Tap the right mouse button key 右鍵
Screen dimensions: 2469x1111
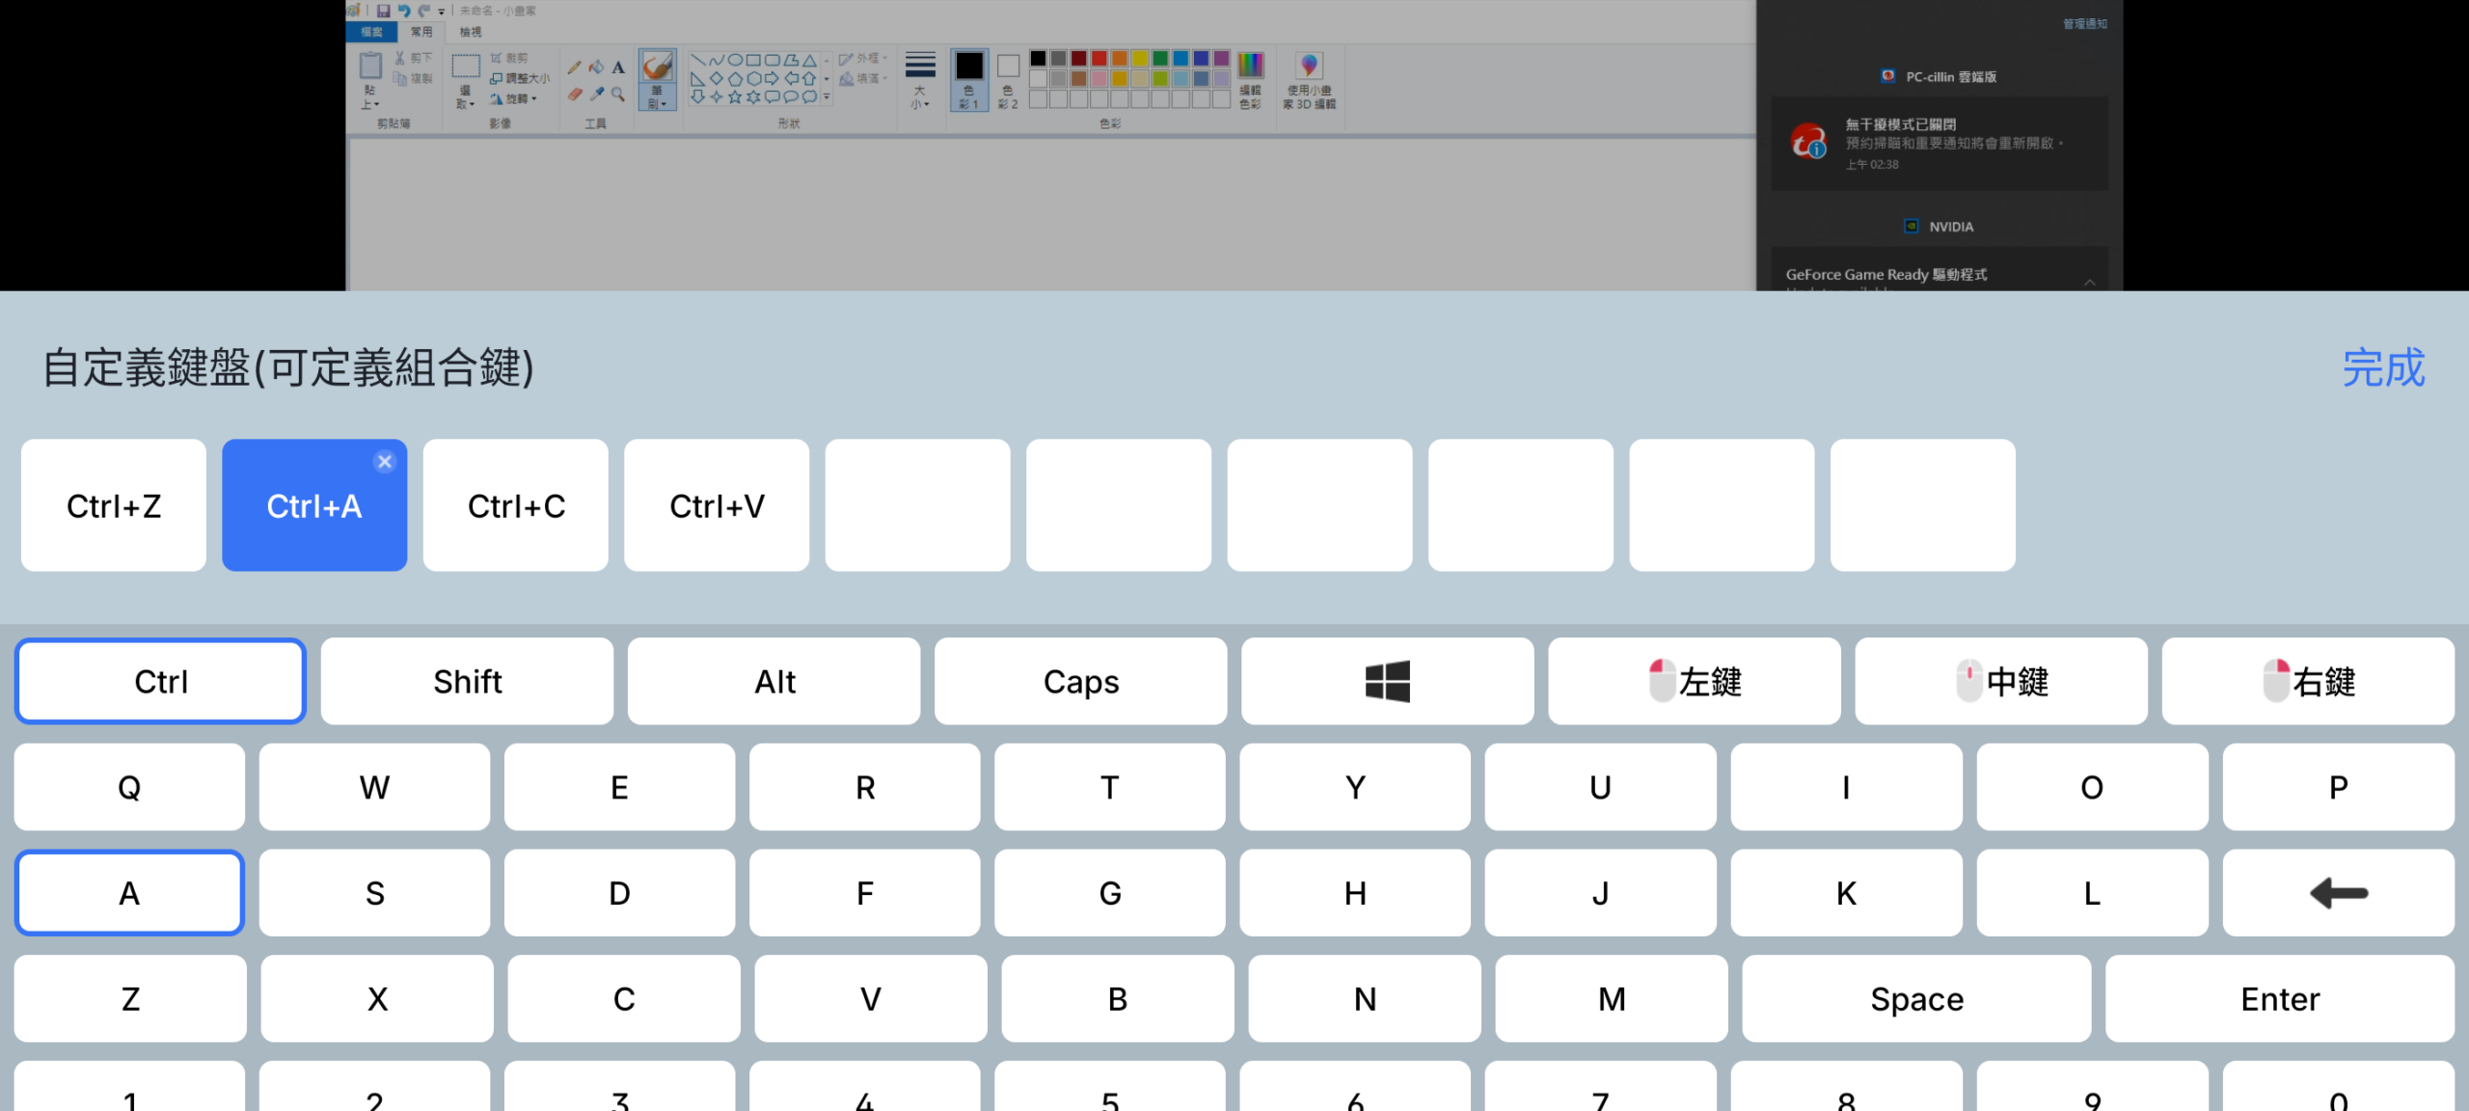2307,681
